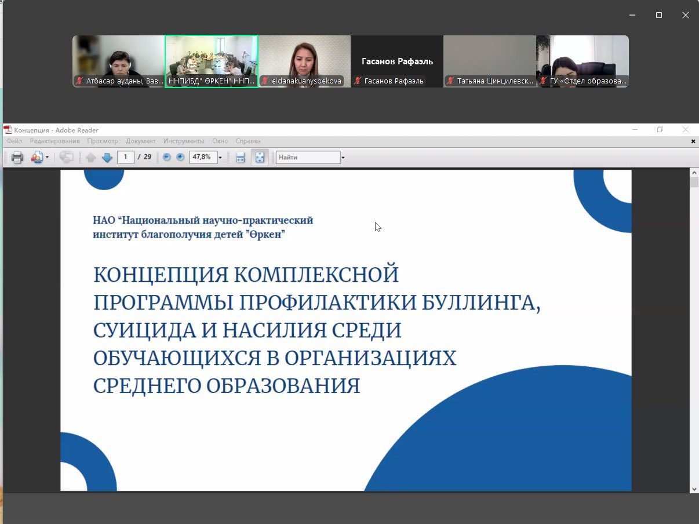
Task: Click muted mic icon on eldanakuanysbekova tile
Action: pos(265,81)
